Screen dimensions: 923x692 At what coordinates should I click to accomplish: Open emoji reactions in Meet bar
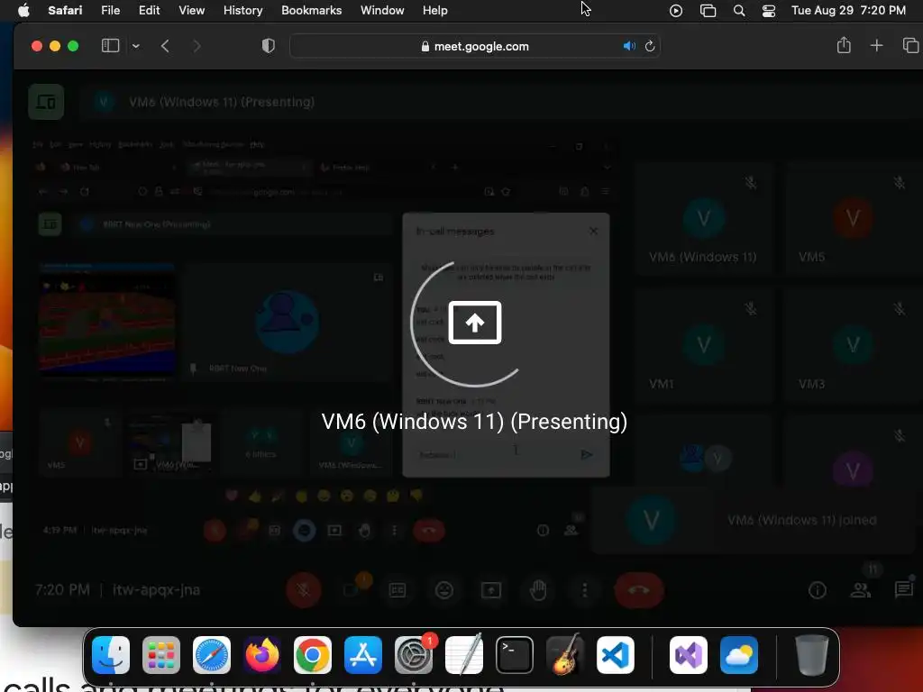[x=444, y=589]
